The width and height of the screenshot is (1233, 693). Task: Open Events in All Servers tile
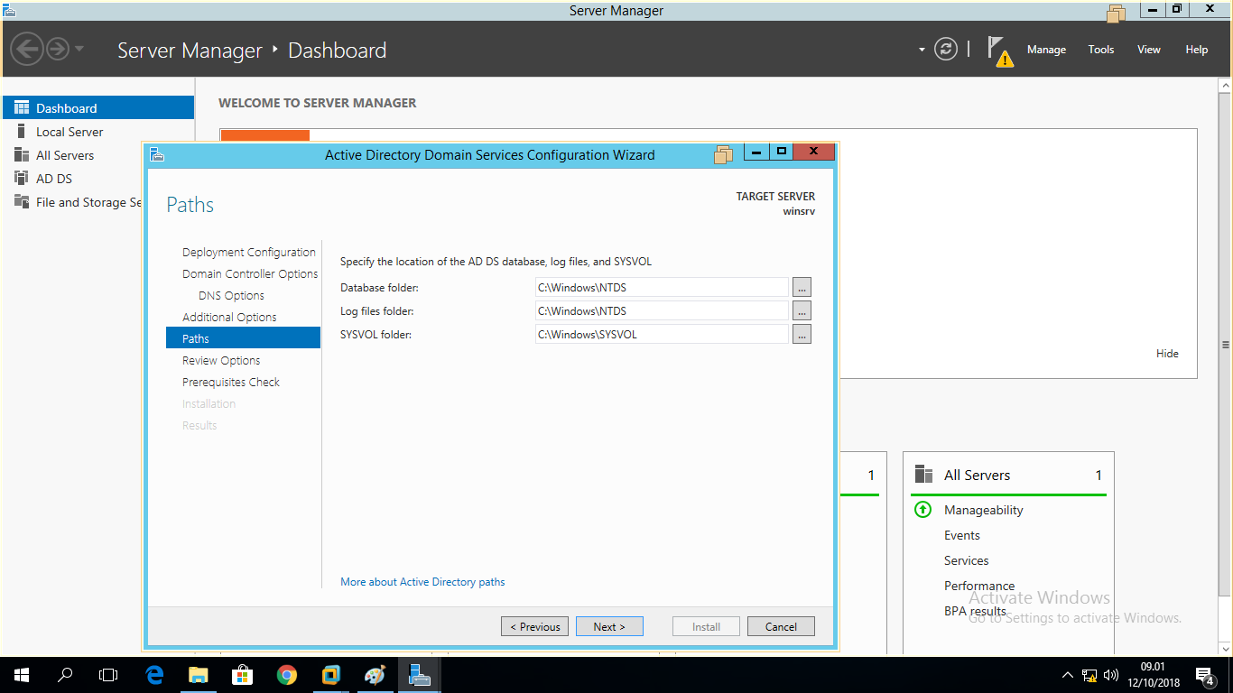962,535
